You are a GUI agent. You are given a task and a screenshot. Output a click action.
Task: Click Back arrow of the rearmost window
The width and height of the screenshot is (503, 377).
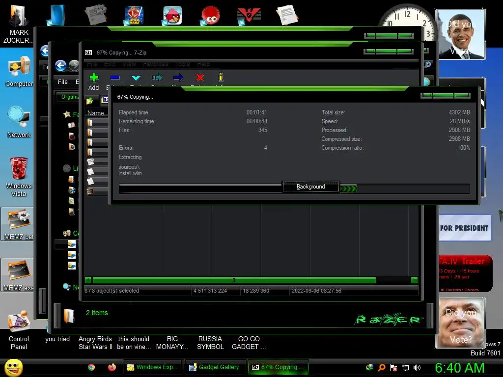coord(45,51)
